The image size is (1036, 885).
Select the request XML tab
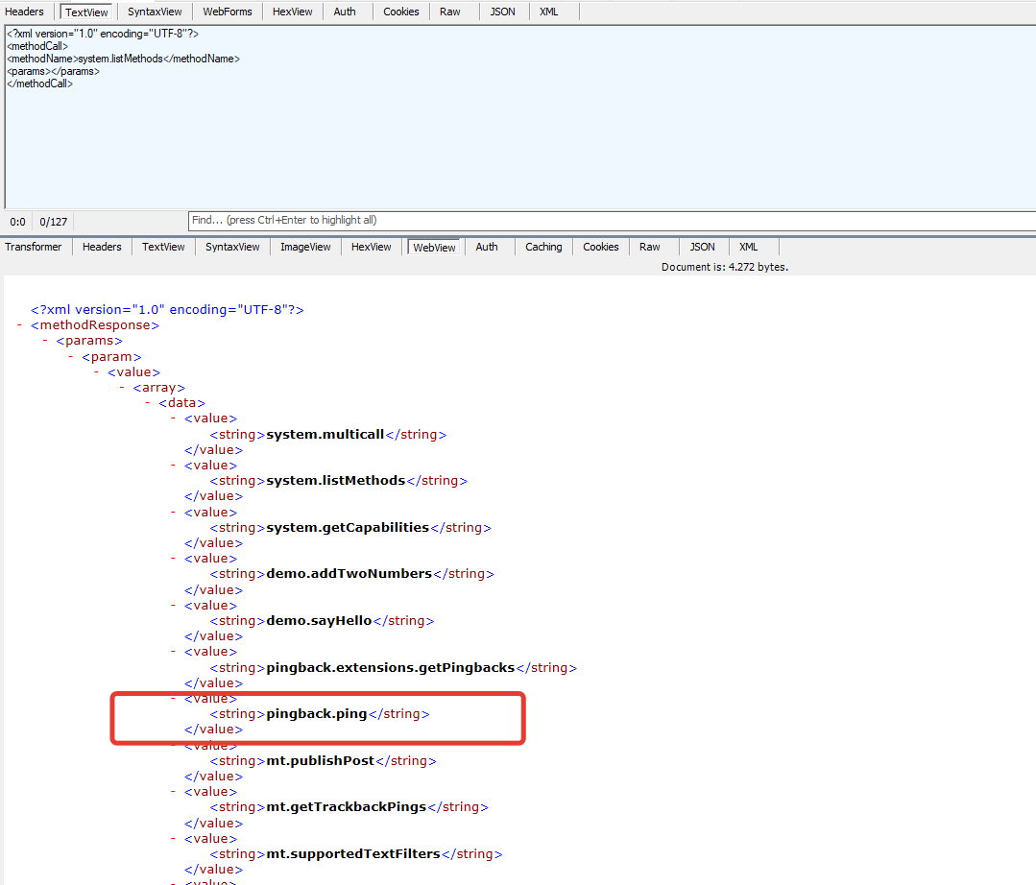[548, 12]
